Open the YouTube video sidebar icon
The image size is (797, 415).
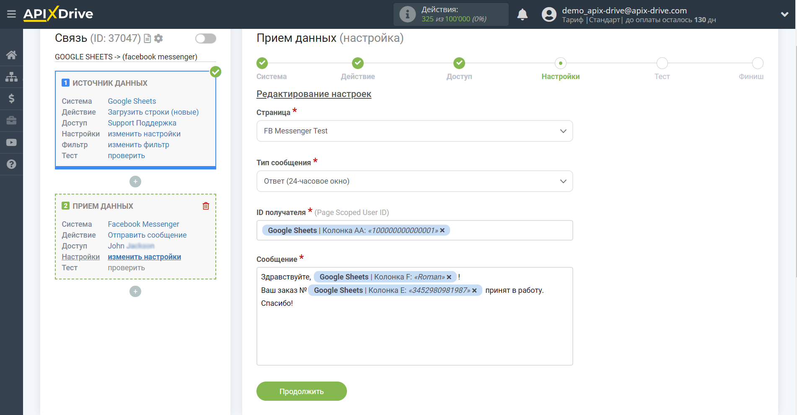tap(11, 142)
